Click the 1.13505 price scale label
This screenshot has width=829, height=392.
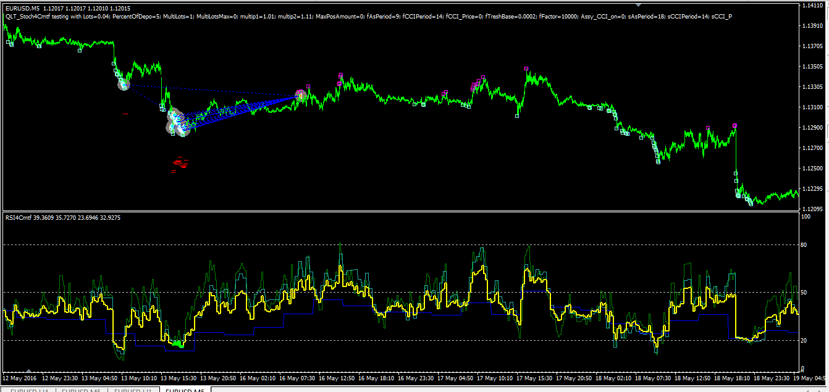pyautogui.click(x=811, y=67)
